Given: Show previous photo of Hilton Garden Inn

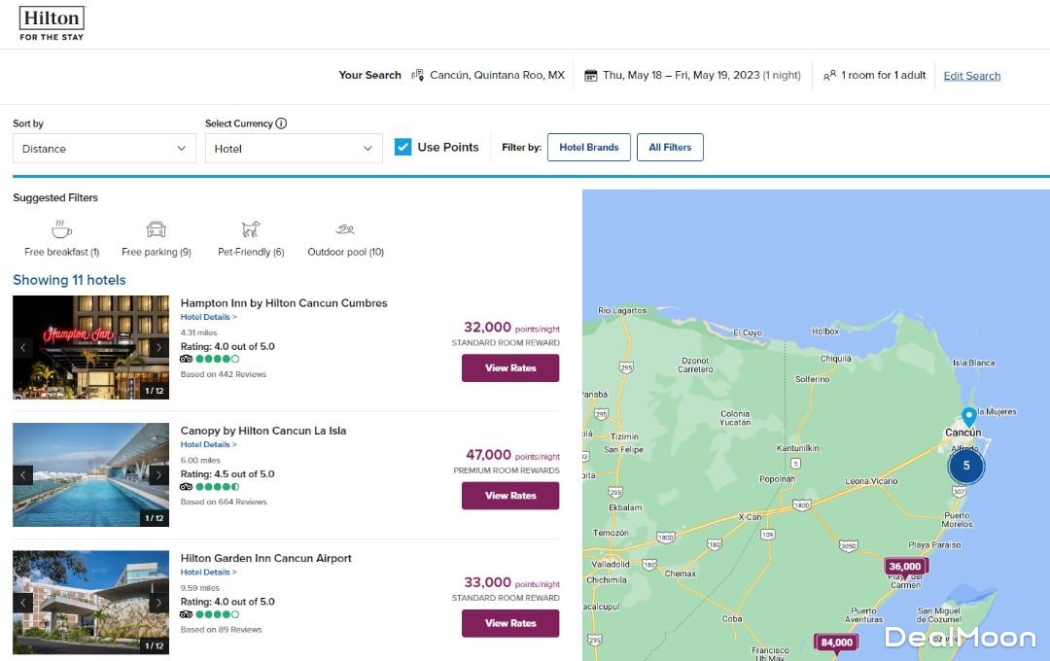Looking at the screenshot, I should [x=23, y=603].
